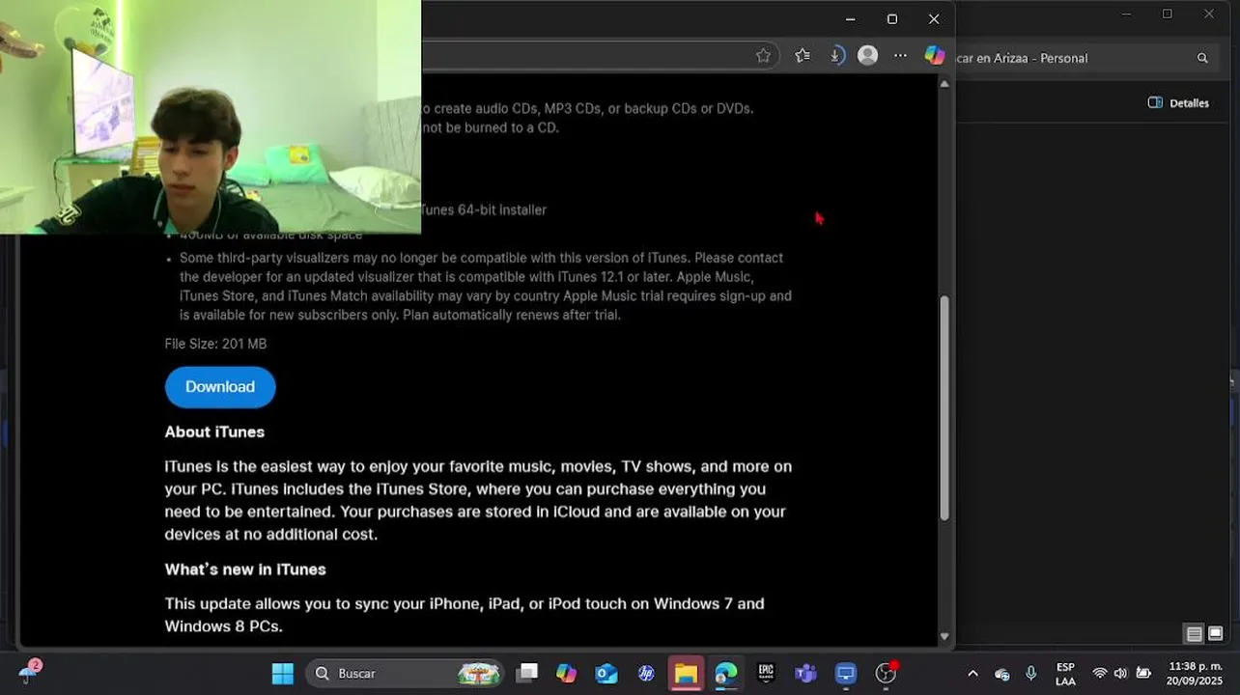Maximize the File Explorer window
The image size is (1240, 695).
point(1168,14)
